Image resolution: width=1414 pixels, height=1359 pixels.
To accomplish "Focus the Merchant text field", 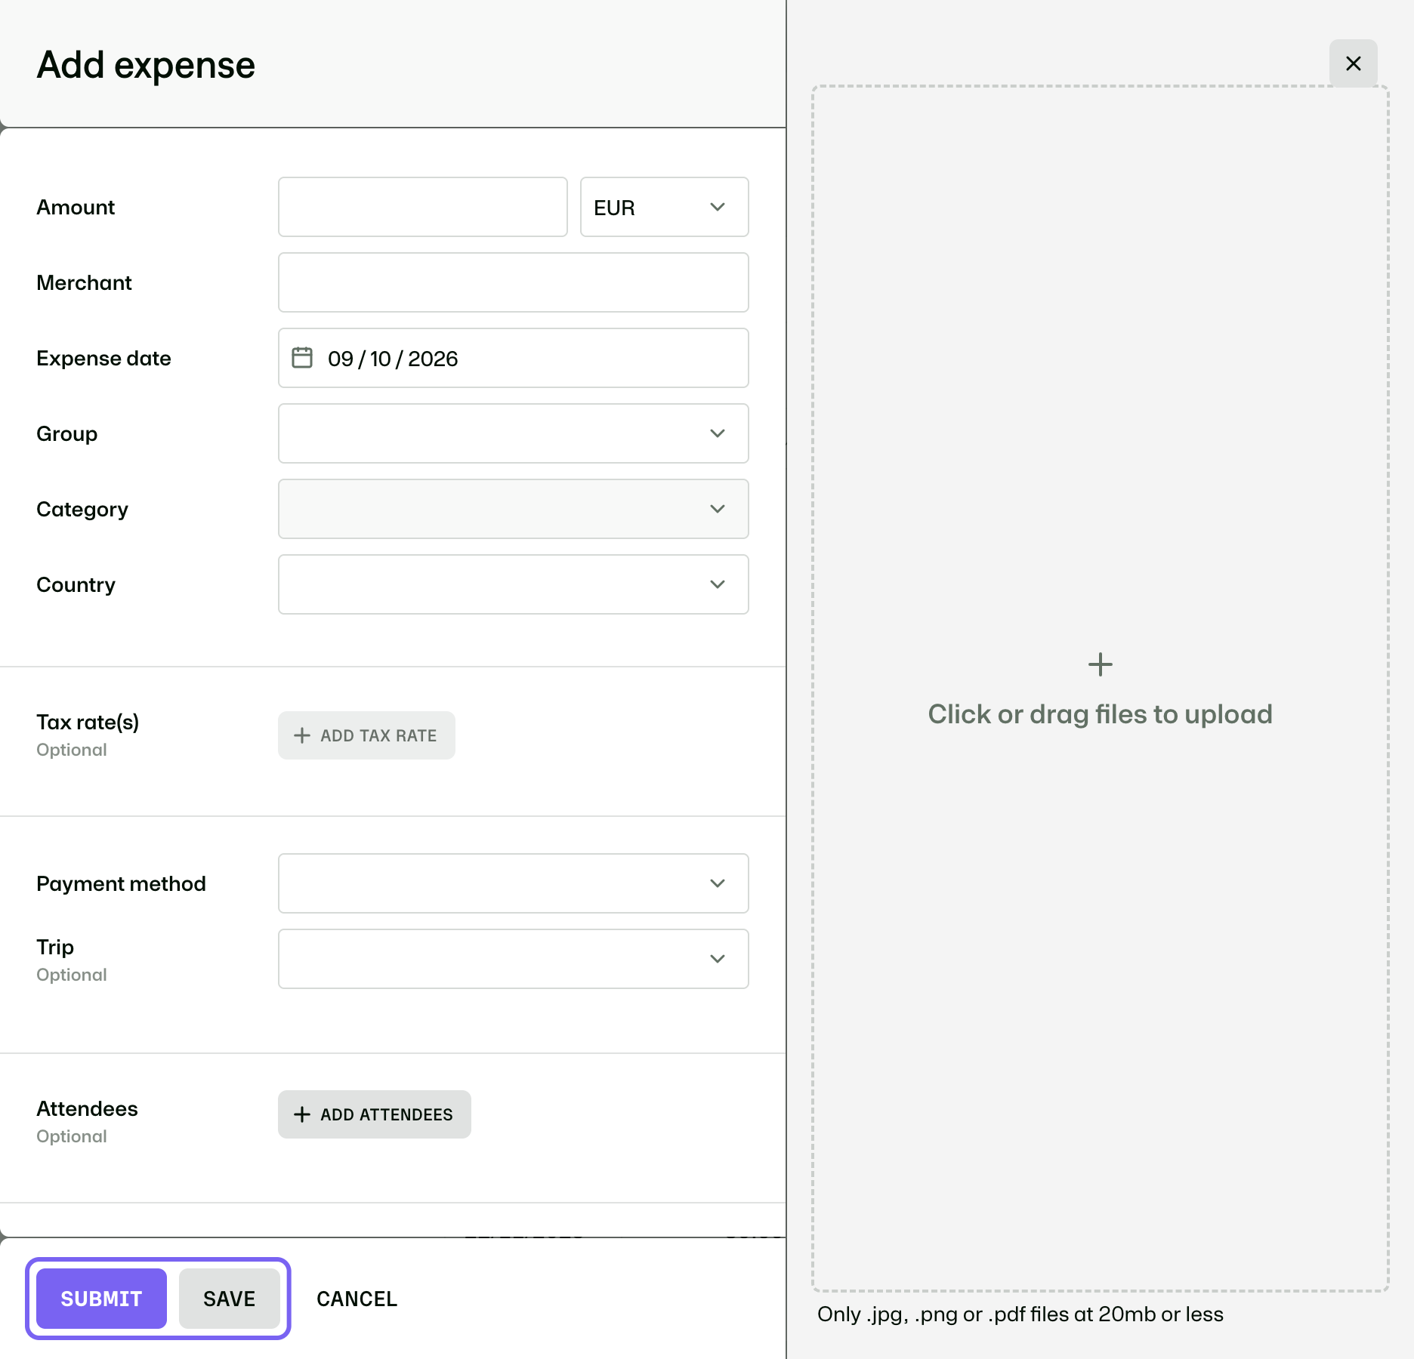I will coord(514,282).
